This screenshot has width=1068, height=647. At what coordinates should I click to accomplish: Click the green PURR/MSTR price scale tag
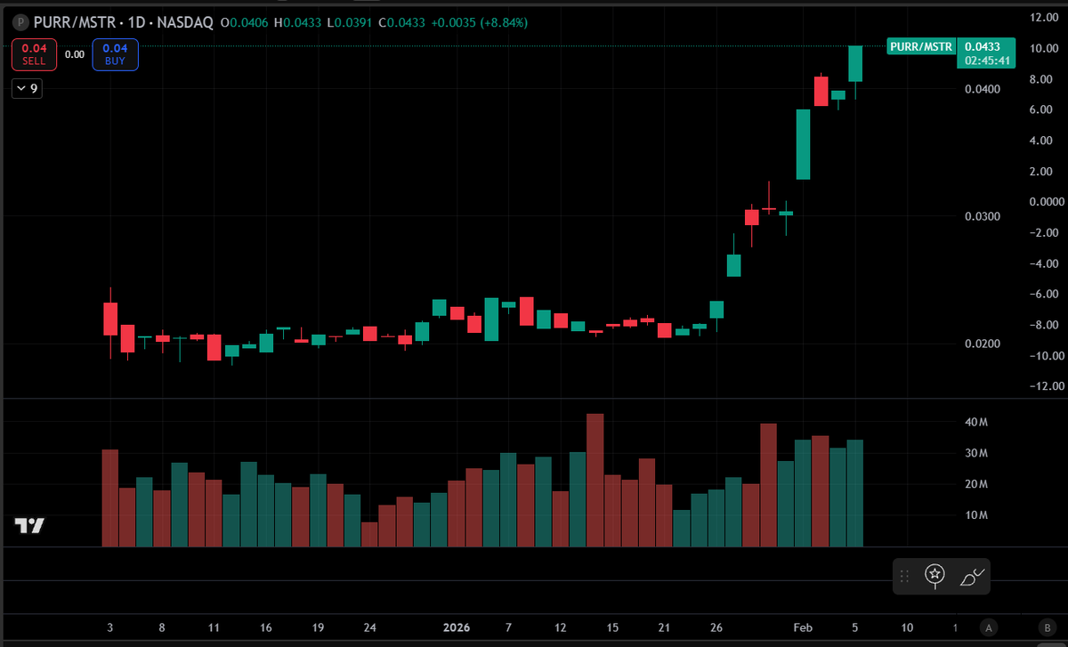click(921, 46)
